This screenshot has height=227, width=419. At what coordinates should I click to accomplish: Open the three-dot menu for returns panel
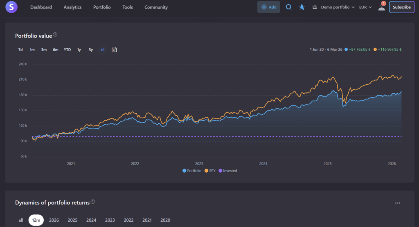point(397,203)
